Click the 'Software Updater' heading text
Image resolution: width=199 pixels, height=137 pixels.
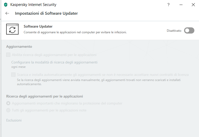click(x=38, y=26)
